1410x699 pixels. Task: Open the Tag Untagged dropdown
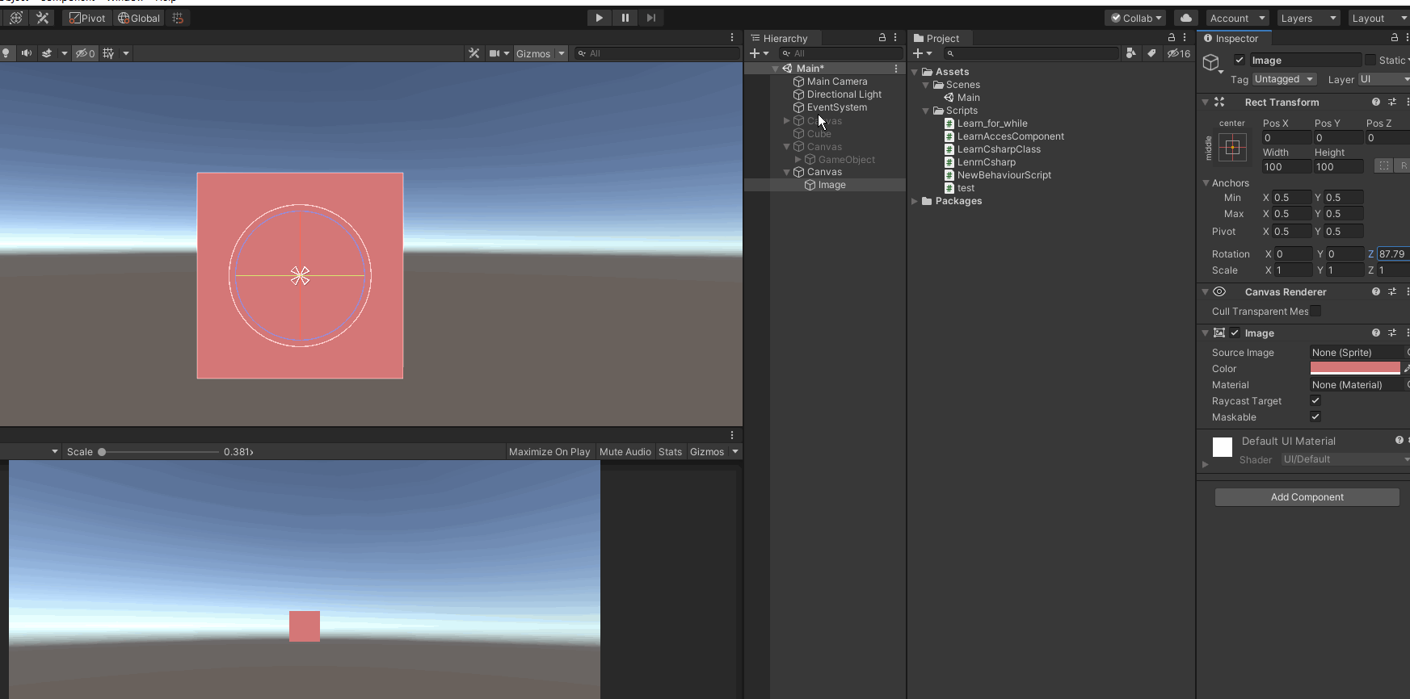(x=1285, y=79)
